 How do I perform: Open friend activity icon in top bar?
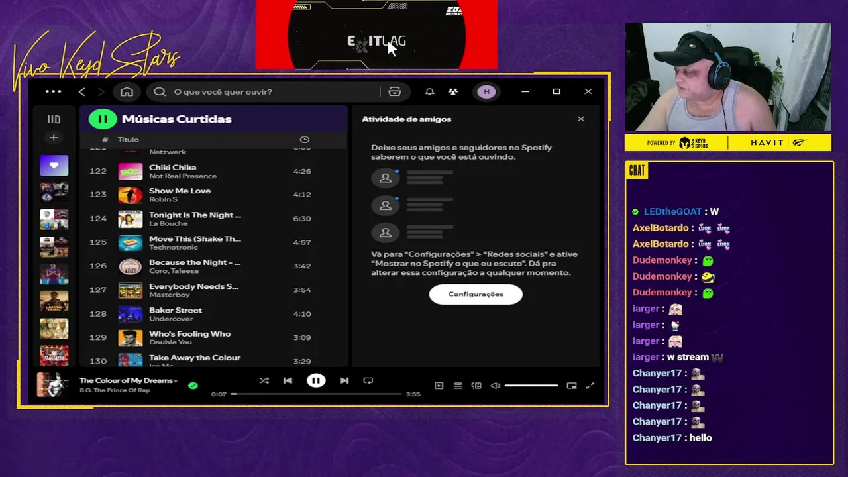pos(453,92)
